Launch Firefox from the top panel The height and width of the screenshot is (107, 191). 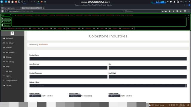pyautogui.click(x=16, y=2)
